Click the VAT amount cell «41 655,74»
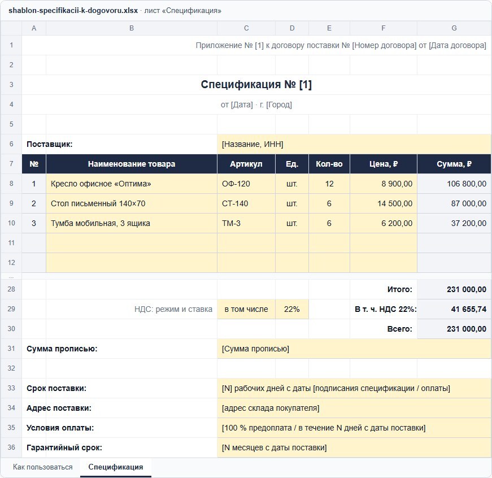This screenshot has width=492, height=478. pyautogui.click(x=454, y=309)
